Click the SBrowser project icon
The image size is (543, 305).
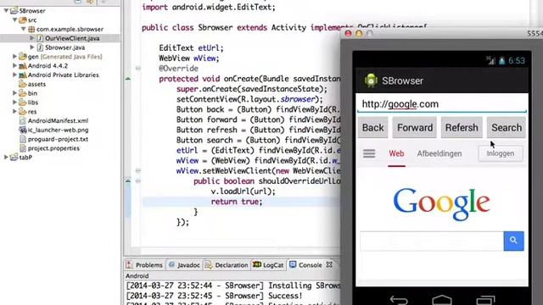click(x=14, y=11)
